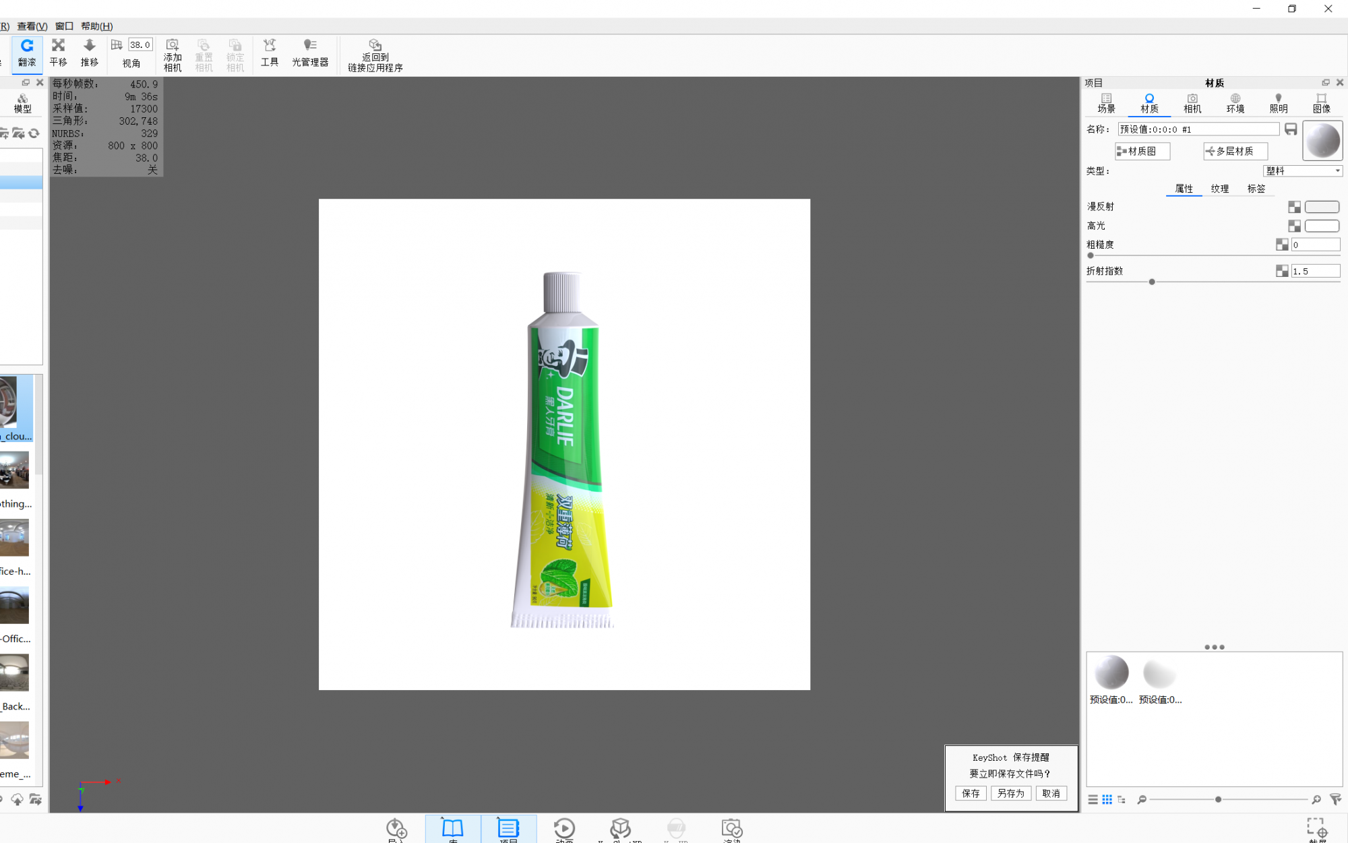Open the 帮助(H) menu
1348x843 pixels.
tap(97, 26)
